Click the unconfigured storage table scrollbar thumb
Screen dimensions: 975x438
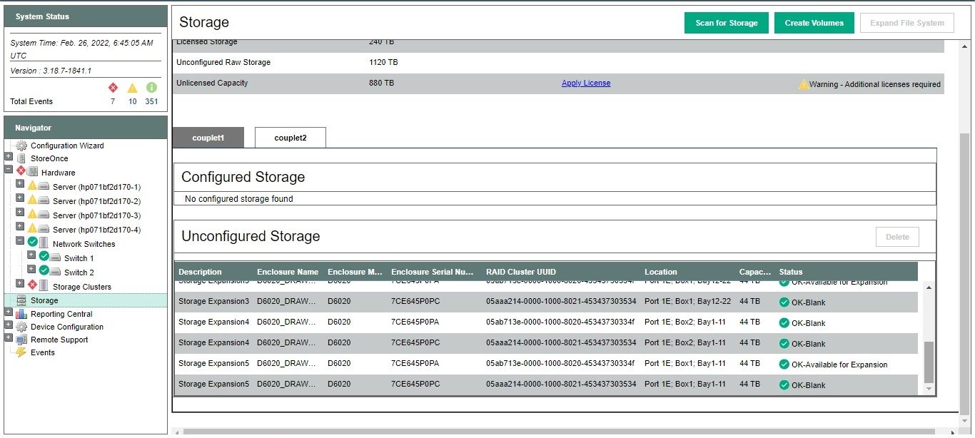929,362
